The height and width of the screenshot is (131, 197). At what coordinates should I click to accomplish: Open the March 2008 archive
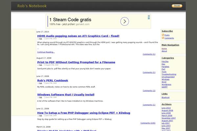167,116
